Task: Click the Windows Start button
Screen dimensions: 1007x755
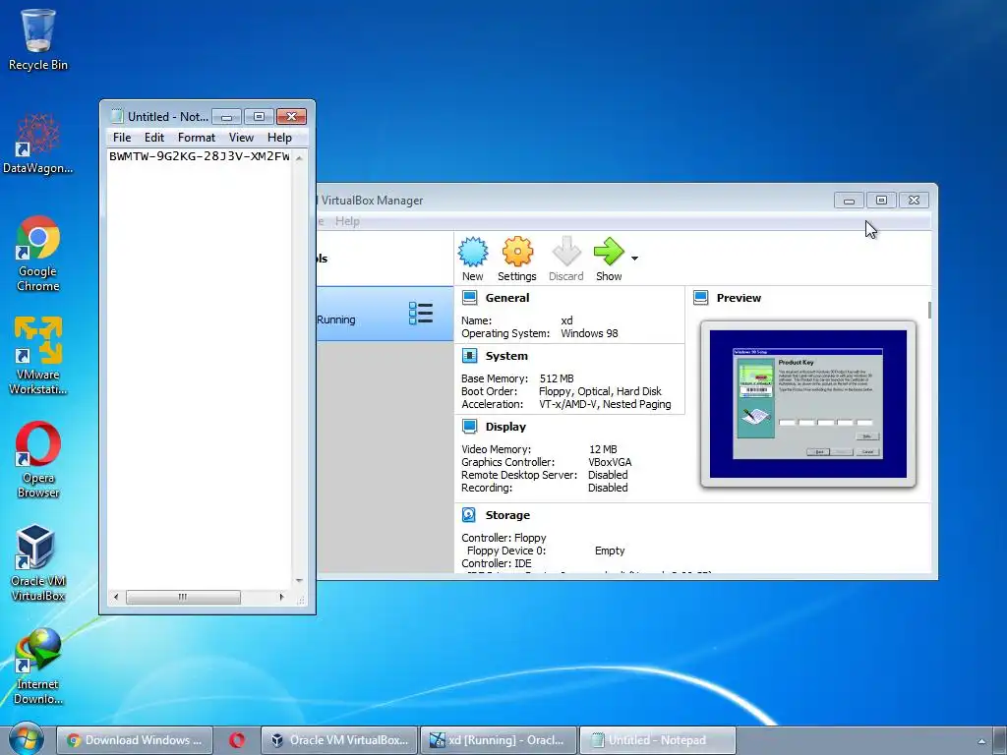Action: (x=26, y=739)
